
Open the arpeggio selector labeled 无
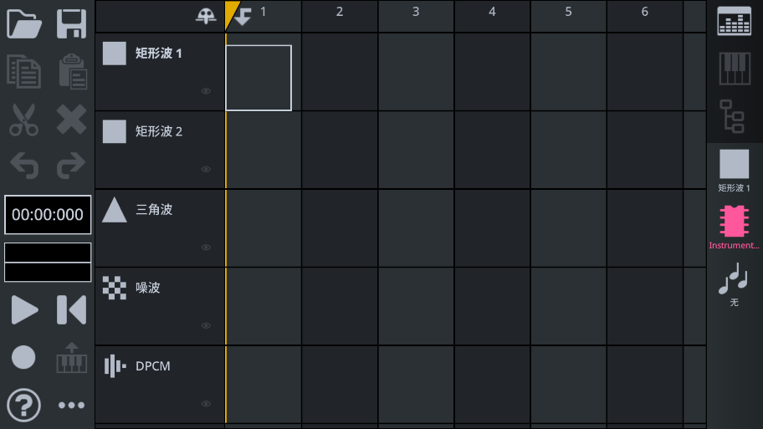point(734,284)
